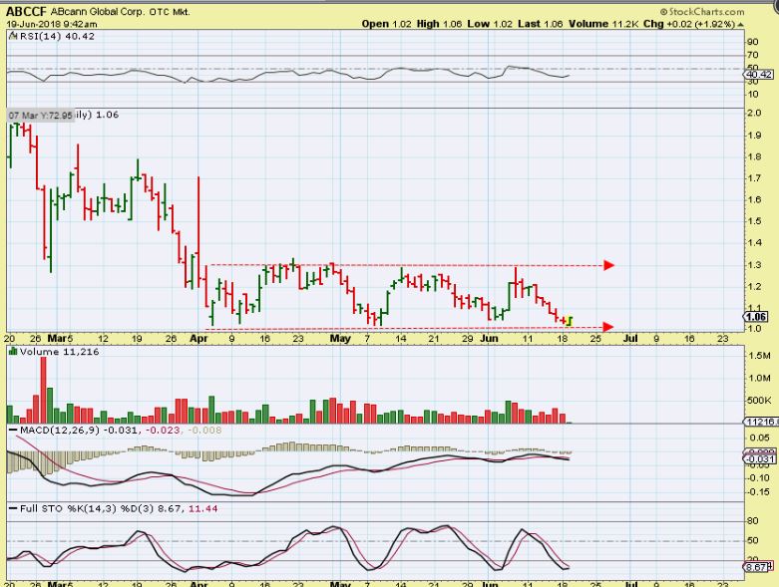Viewport: 779px width, 587px height.
Task: Click the May label on price axis
Action: point(340,339)
